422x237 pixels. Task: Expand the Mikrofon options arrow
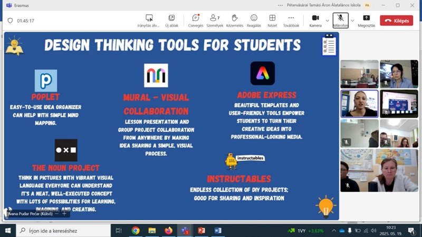coord(352,21)
